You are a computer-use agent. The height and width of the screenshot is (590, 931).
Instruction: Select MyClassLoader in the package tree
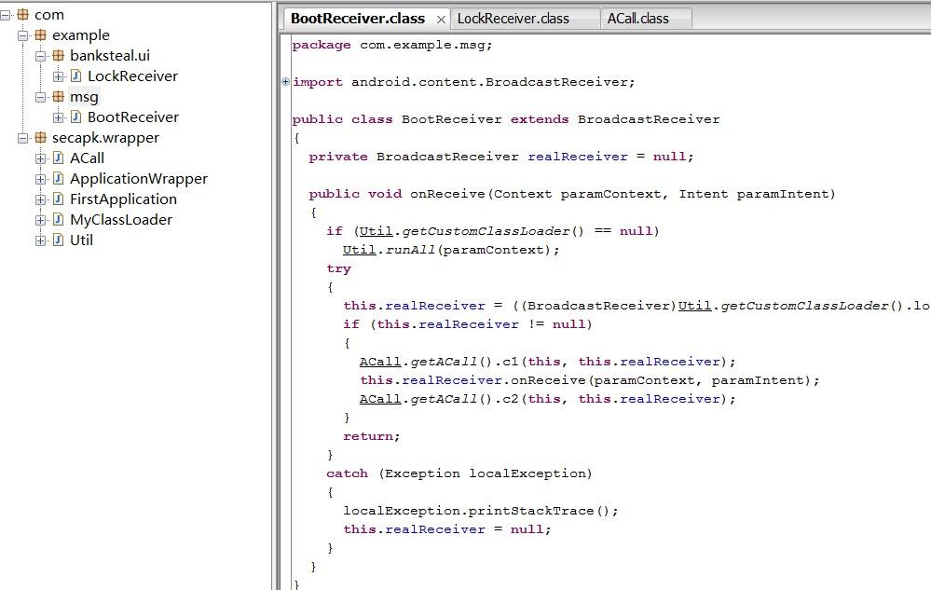[x=121, y=220]
